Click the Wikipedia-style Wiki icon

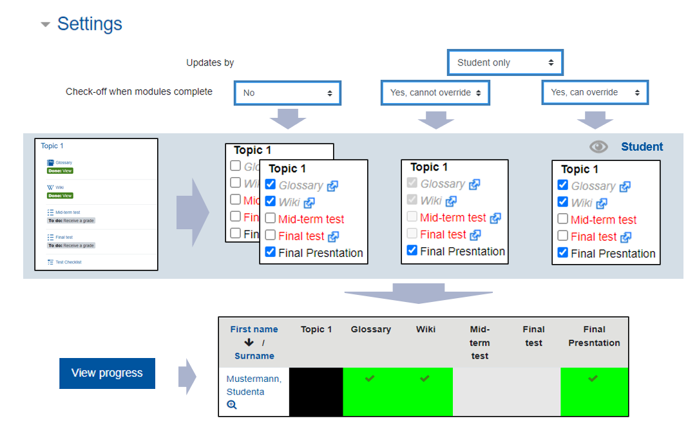click(50, 187)
